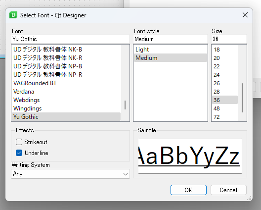Screen dimensions: 261x210
Task: Confirm font selection with OK
Action: pyautogui.click(x=188, y=190)
